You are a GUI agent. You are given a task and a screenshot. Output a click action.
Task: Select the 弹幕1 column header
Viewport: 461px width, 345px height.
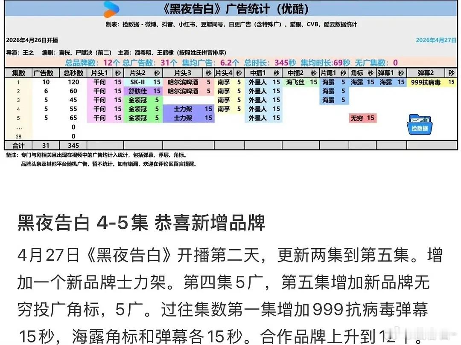pos(385,73)
